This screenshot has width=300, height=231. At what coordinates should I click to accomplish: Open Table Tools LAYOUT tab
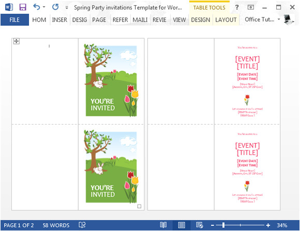(x=226, y=20)
